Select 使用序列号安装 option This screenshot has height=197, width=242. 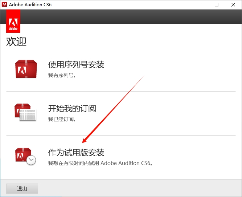[76, 64]
